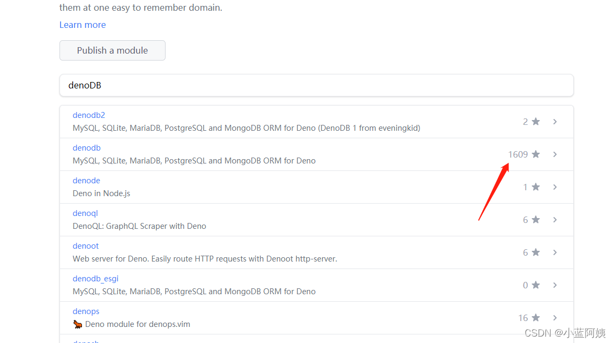Click the ORM description under denodb
This screenshot has width=614, height=343.
click(194, 161)
